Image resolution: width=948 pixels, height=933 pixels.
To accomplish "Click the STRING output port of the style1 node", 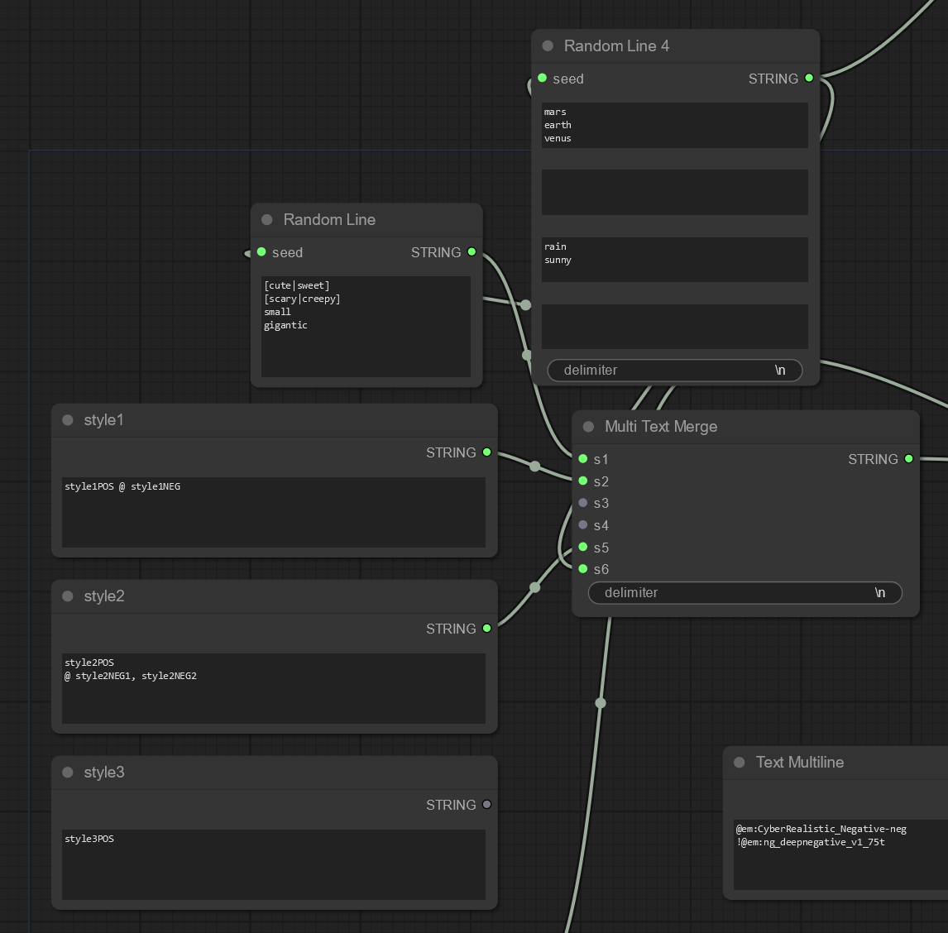I will pyautogui.click(x=486, y=452).
